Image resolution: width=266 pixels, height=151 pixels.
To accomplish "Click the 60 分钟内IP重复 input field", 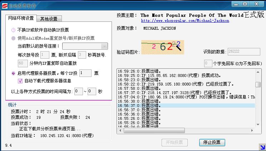I will [x=23, y=63].
